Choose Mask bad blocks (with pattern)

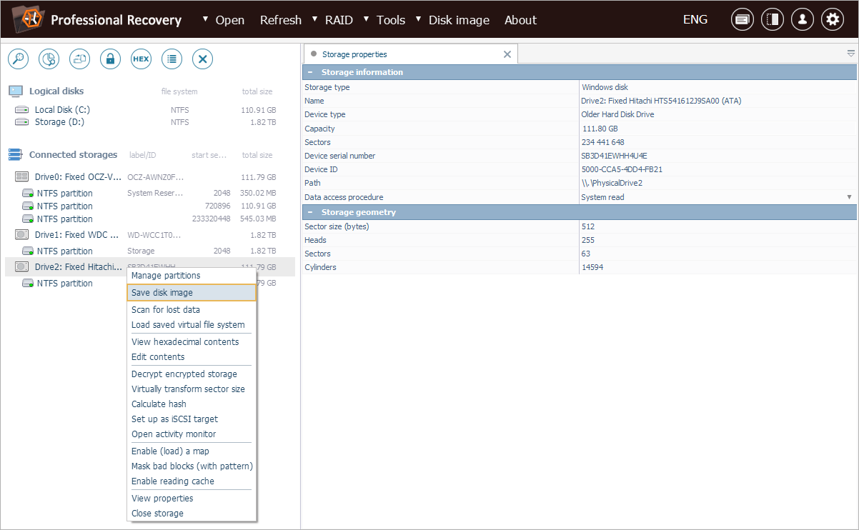[192, 466]
